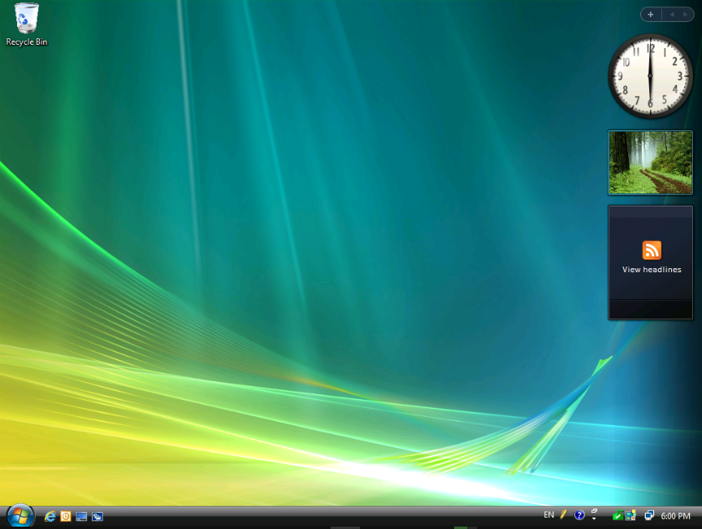Click the analog clock gadget

(650, 76)
